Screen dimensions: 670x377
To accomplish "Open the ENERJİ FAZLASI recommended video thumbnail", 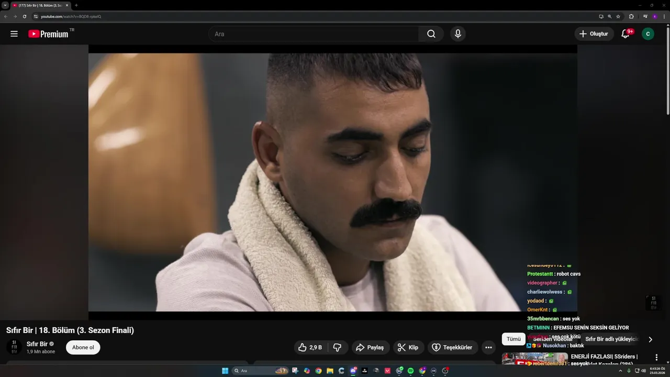I will 535,359.
